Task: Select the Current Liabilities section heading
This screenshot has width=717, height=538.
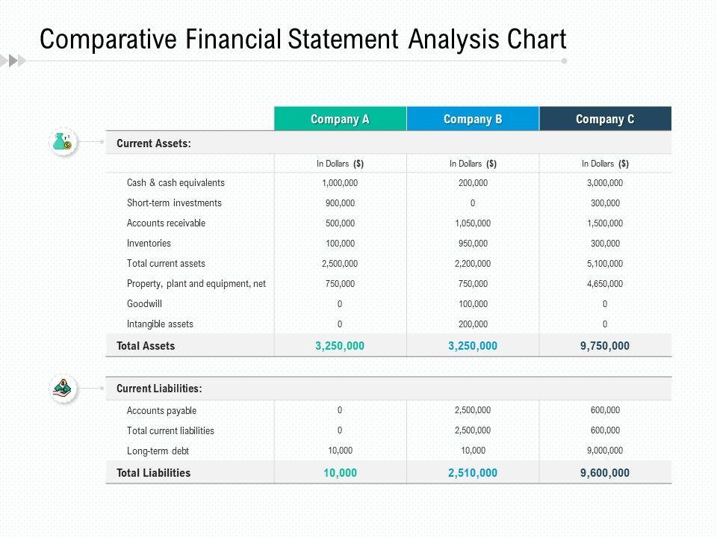Action: (159, 389)
